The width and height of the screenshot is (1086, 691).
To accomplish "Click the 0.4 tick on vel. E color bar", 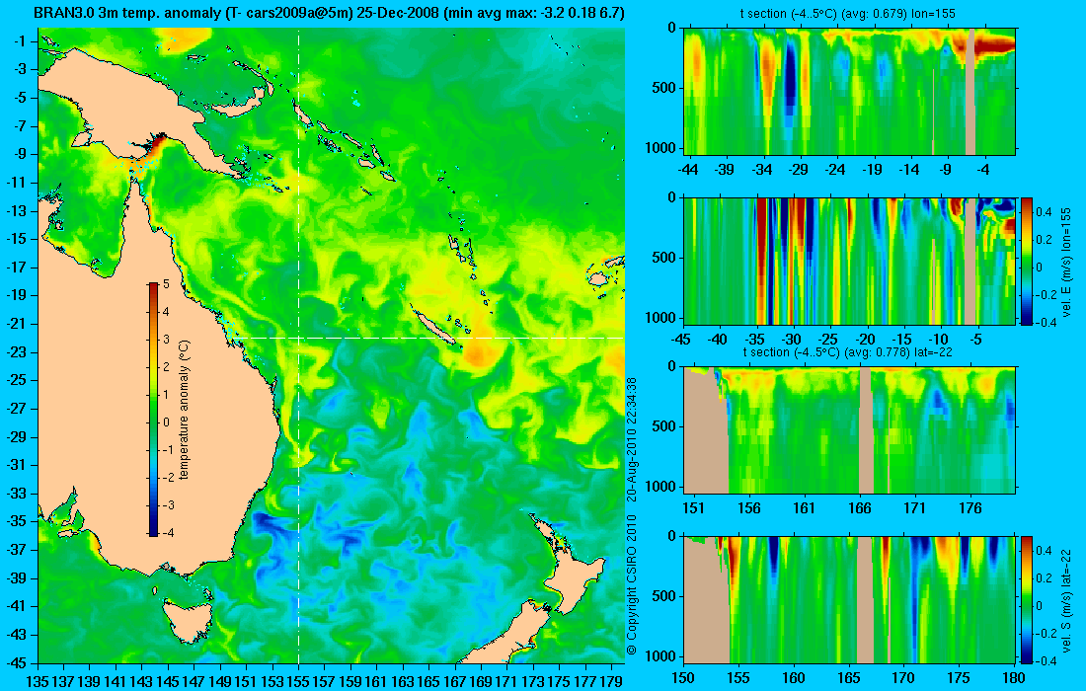I will click(x=1045, y=210).
